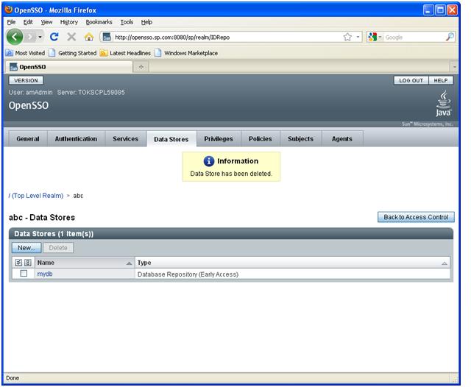The image size is (471, 387).
Task: Click the window resize grip corner
Action: pyautogui.click(x=456, y=380)
